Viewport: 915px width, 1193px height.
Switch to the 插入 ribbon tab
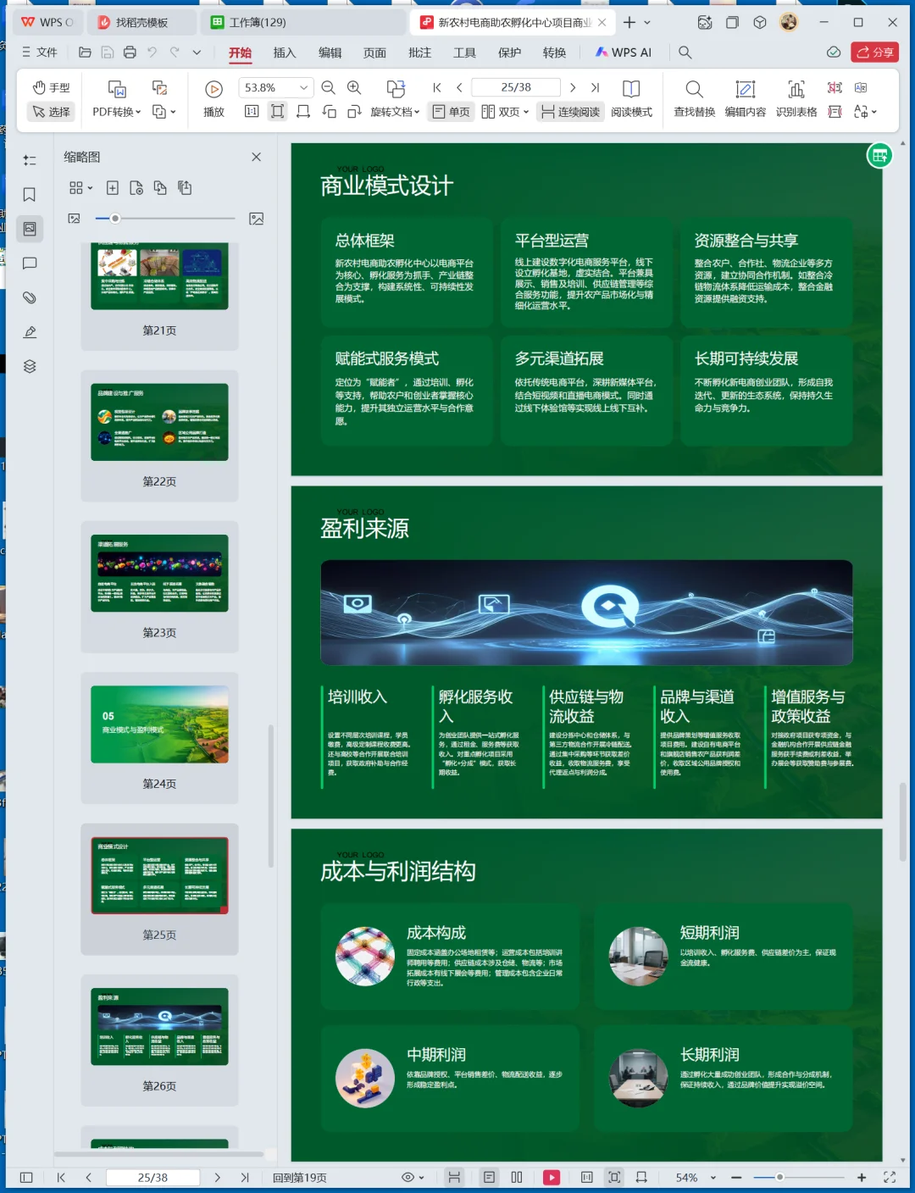point(284,52)
